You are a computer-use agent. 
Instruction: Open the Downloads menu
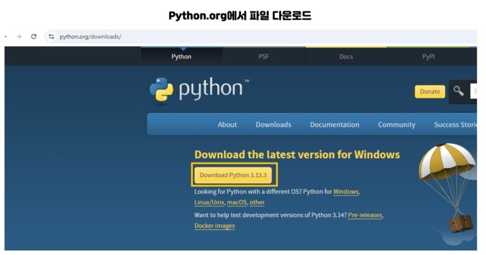(273, 125)
